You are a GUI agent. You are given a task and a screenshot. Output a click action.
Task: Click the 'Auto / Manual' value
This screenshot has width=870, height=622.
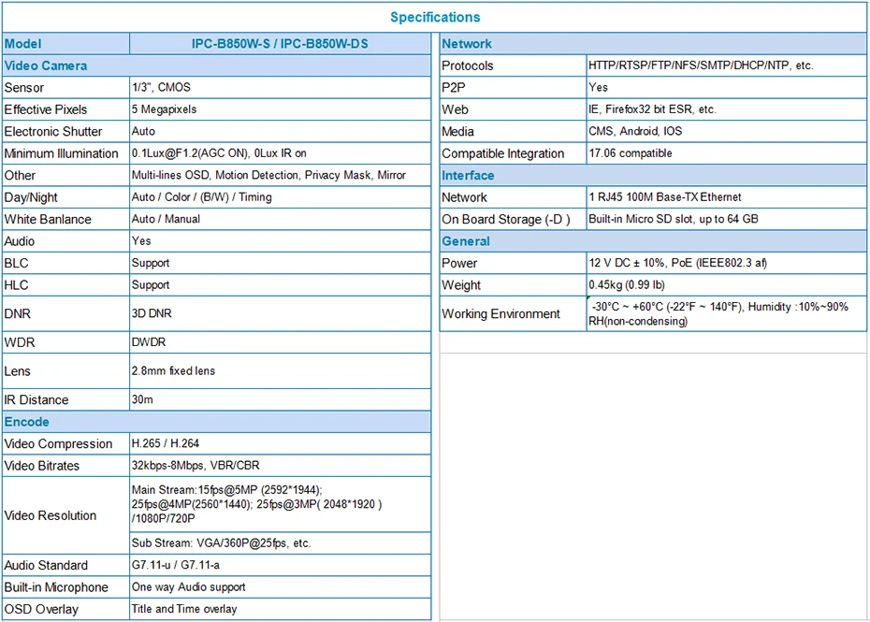(x=166, y=219)
